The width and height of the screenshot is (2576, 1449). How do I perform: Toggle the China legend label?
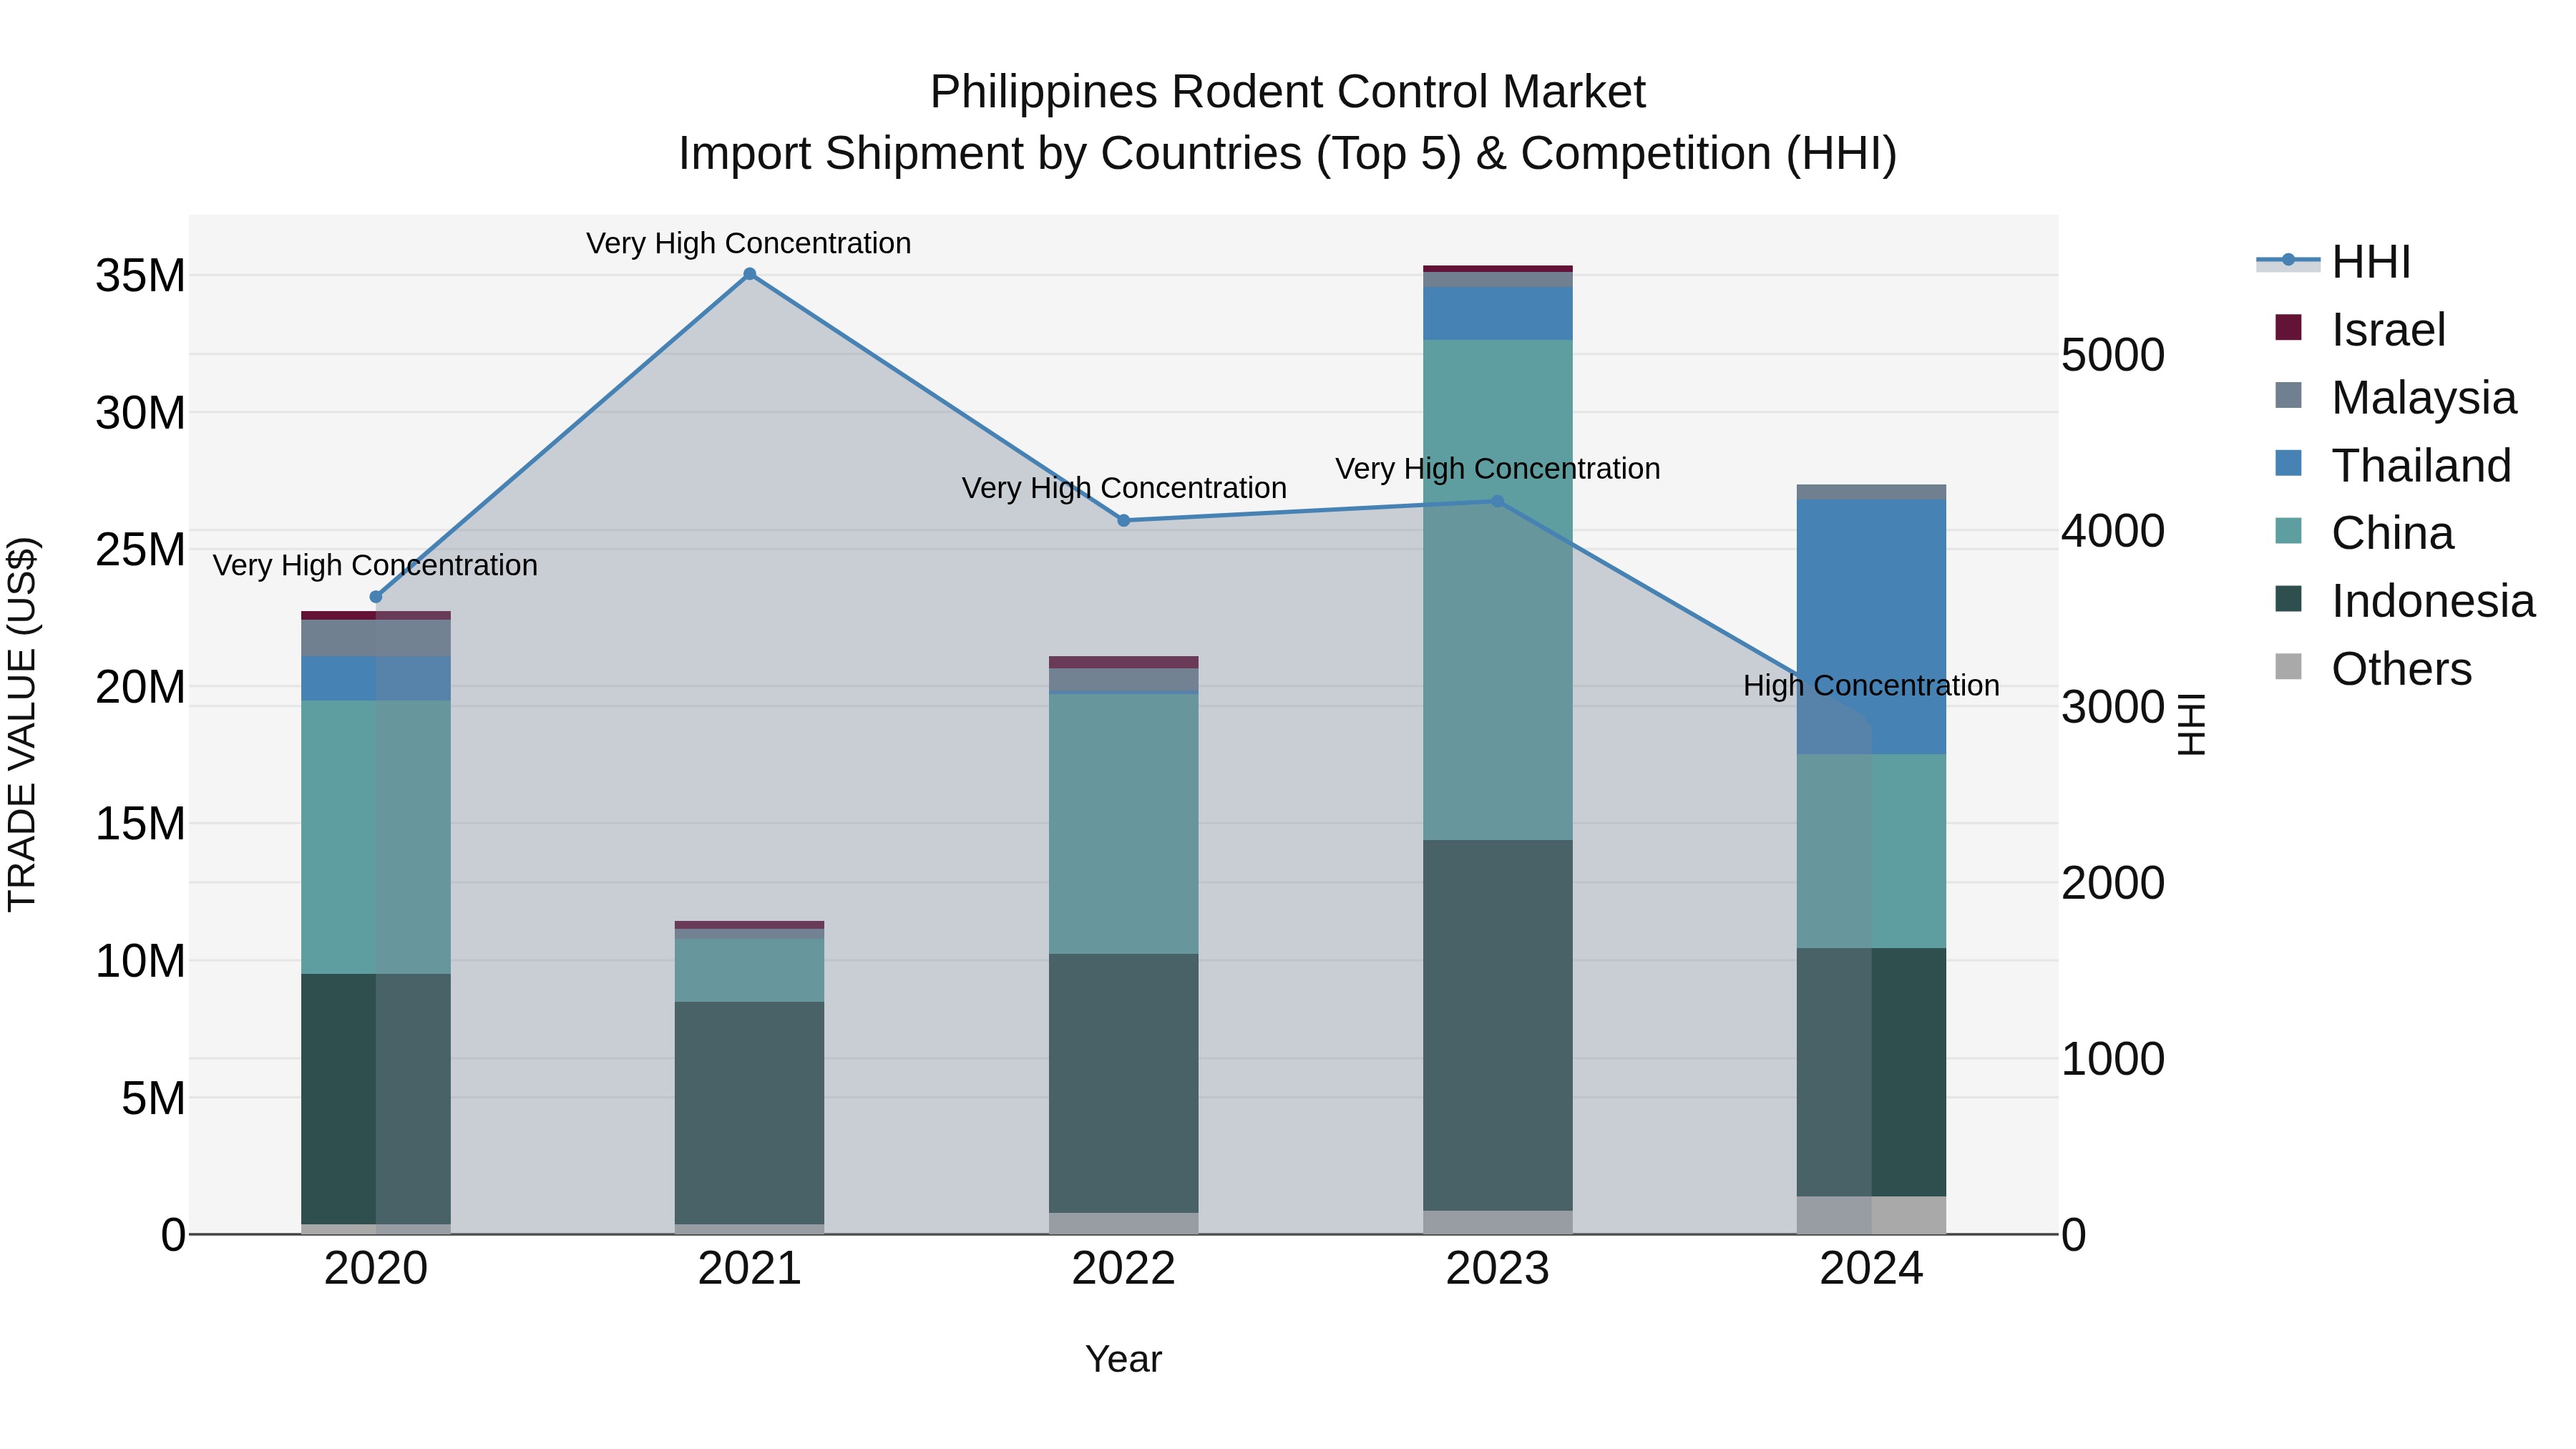2392,534
